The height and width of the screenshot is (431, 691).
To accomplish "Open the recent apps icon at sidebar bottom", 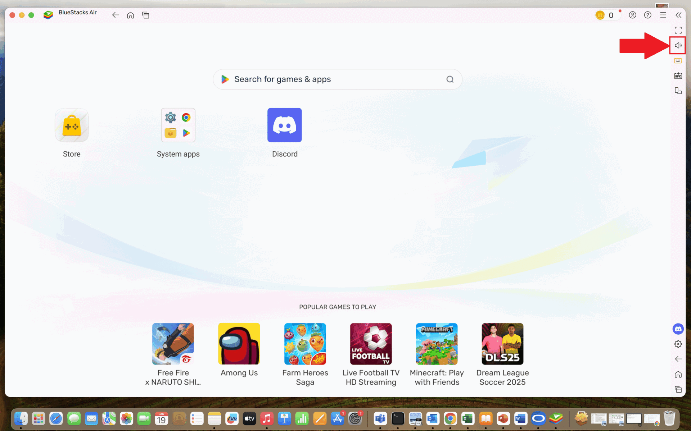I will point(678,390).
